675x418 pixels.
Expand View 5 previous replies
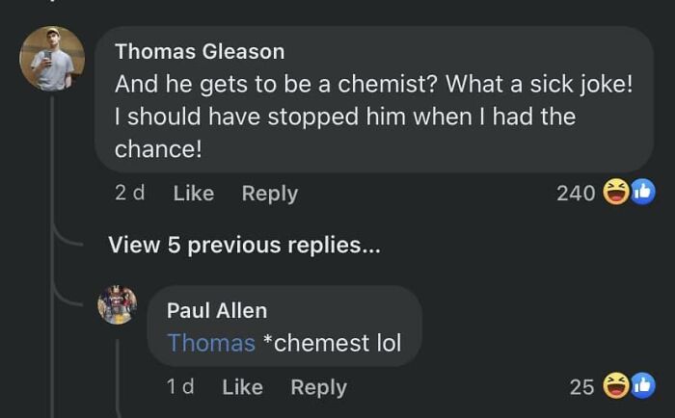pyautogui.click(x=244, y=245)
